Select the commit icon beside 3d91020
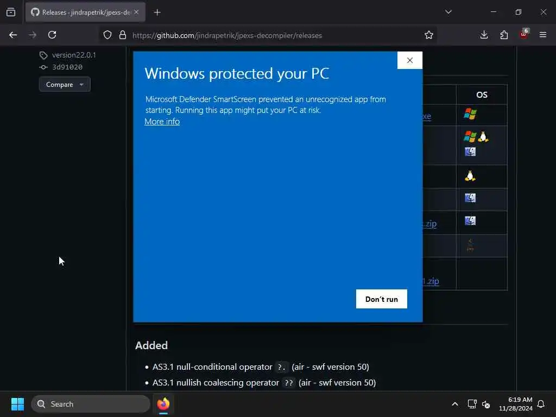 [x=43, y=67]
